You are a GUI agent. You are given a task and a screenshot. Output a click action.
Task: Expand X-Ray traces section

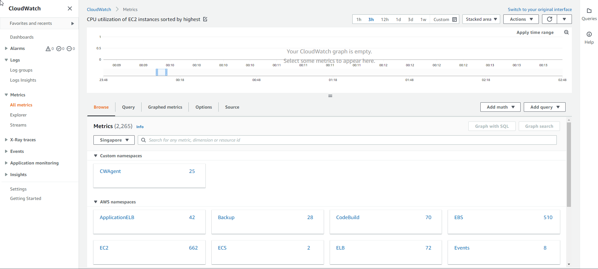click(6, 140)
